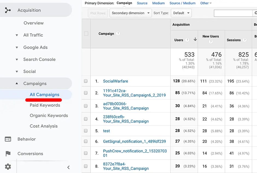Open the GetSignal_notification_1_489ldf239 campaign link

[134, 142]
